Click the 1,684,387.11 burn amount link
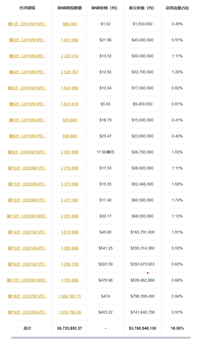Image resolution: width=197 pixels, height=340 pixels. point(69,296)
